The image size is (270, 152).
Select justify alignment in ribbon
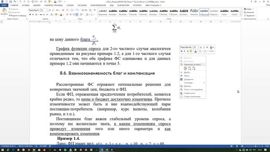point(77,15)
